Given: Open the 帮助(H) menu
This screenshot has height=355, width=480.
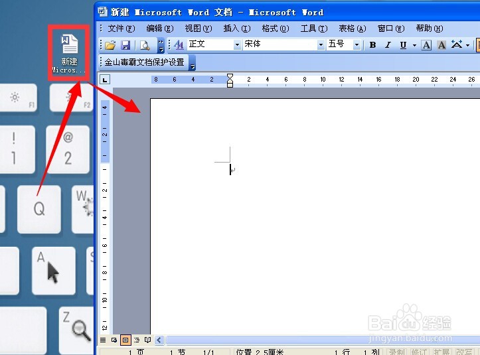Looking at the screenshot, I should click(x=430, y=29).
